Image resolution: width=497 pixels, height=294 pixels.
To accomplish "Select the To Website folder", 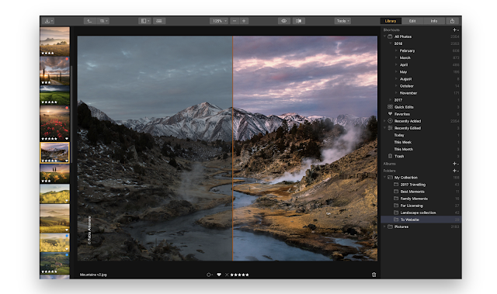I will pyautogui.click(x=421, y=220).
